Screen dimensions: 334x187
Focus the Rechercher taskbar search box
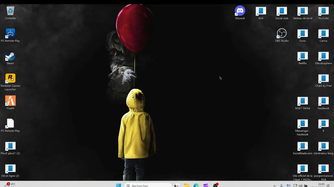pos(148,185)
